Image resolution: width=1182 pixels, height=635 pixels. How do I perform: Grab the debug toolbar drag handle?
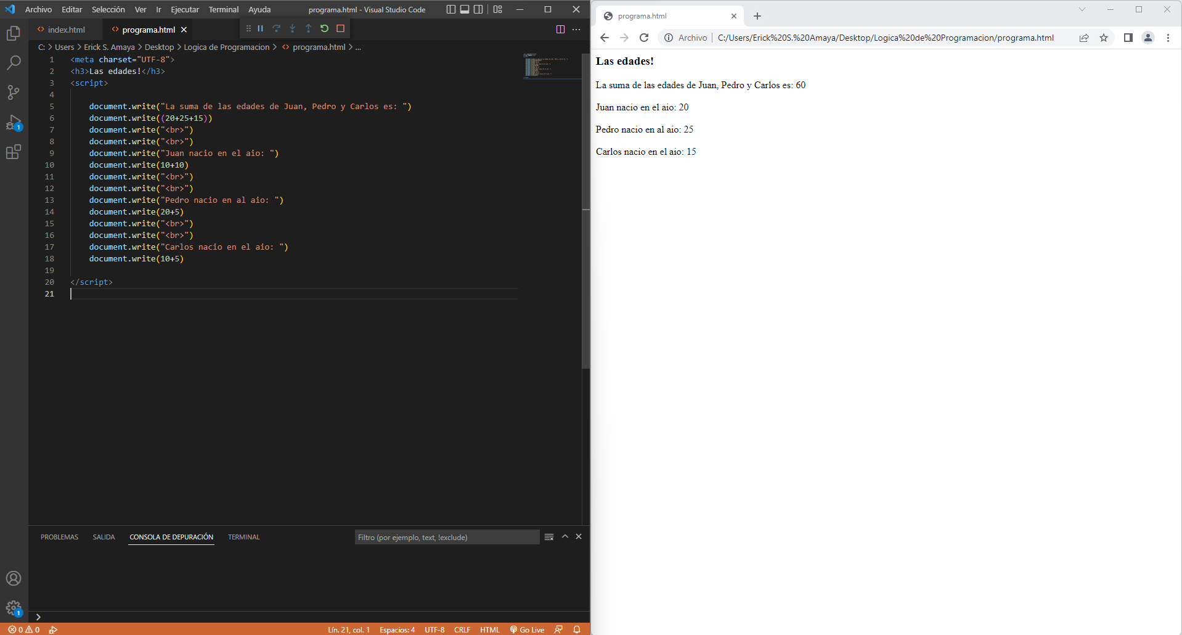pos(248,28)
